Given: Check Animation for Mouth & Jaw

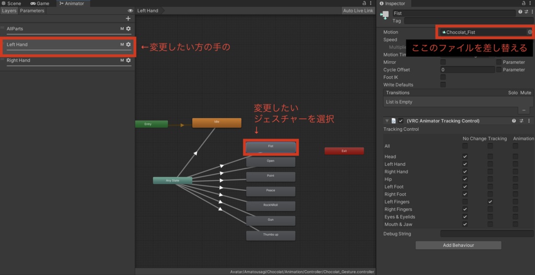Looking at the screenshot, I should click(515, 224).
